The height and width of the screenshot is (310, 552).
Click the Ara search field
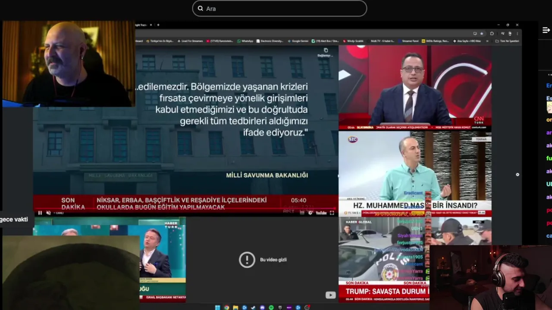tap(279, 8)
